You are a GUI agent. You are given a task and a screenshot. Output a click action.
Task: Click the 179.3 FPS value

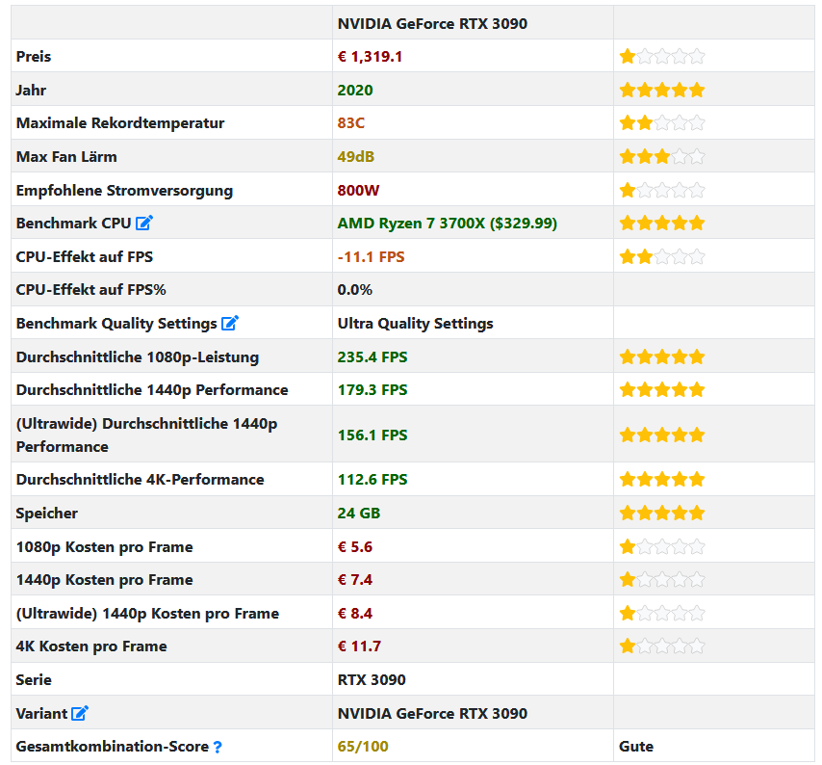[372, 390]
